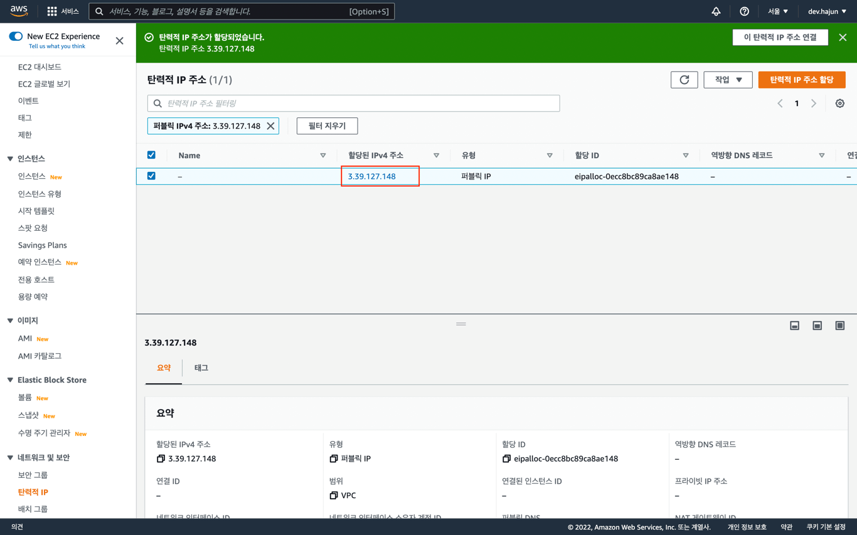Open 배치 그룹 in sidebar
The height and width of the screenshot is (535, 857).
(33, 509)
